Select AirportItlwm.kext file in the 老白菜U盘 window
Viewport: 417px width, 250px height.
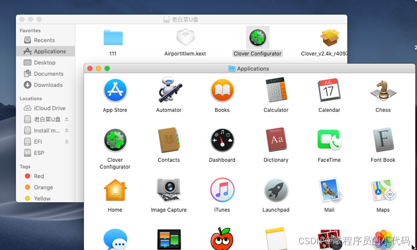(x=186, y=37)
